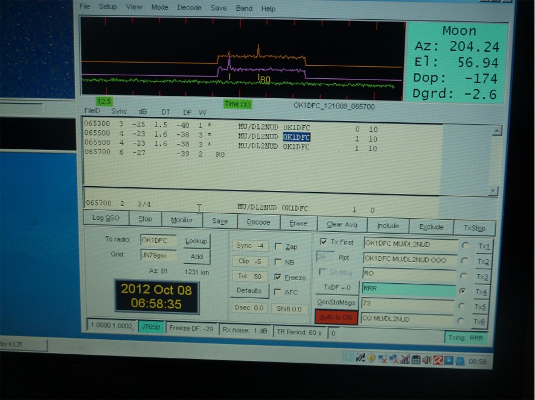This screenshot has height=400, width=535.
Task: Open the Decode menu
Action: (x=189, y=7)
